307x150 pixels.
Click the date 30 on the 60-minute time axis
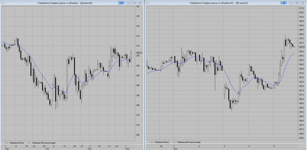pyautogui.click(x=161, y=146)
